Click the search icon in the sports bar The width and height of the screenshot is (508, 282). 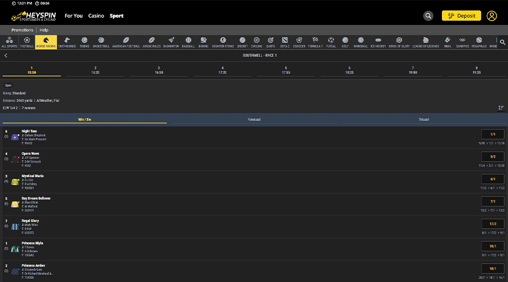(x=502, y=42)
